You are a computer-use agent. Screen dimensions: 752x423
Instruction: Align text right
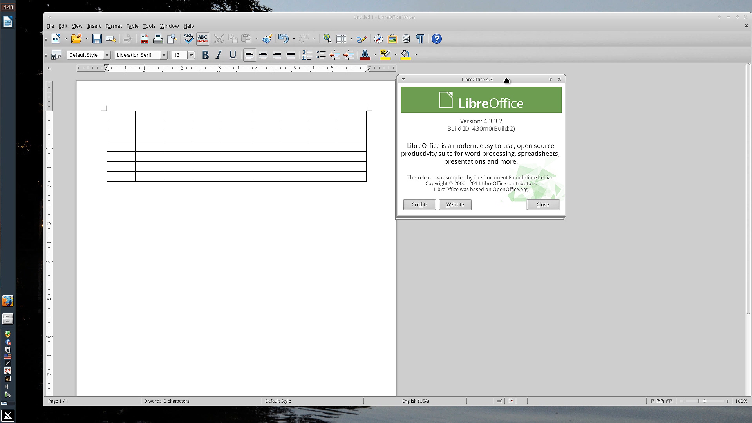point(277,55)
